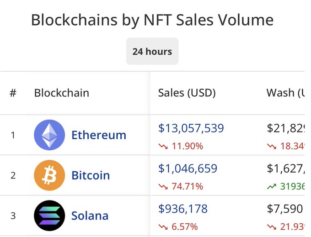Screen dimensions: 311x237
Task: Sort by Blockchain column header
Action: click(x=62, y=93)
